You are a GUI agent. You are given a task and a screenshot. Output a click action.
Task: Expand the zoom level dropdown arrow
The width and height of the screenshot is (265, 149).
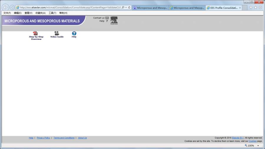258,146
